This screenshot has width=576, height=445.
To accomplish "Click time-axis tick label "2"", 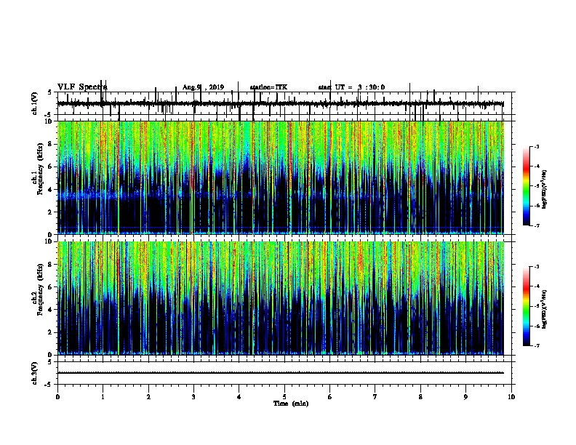I will pos(148,397).
